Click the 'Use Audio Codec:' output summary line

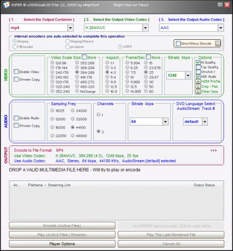[95, 161]
